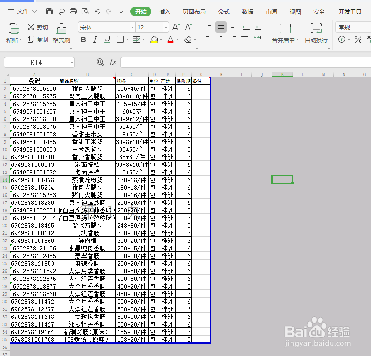Click the currency format icon

341,39
